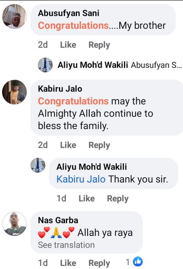
Task: Reply to Nas Garba's comment
Action: (x=99, y=263)
